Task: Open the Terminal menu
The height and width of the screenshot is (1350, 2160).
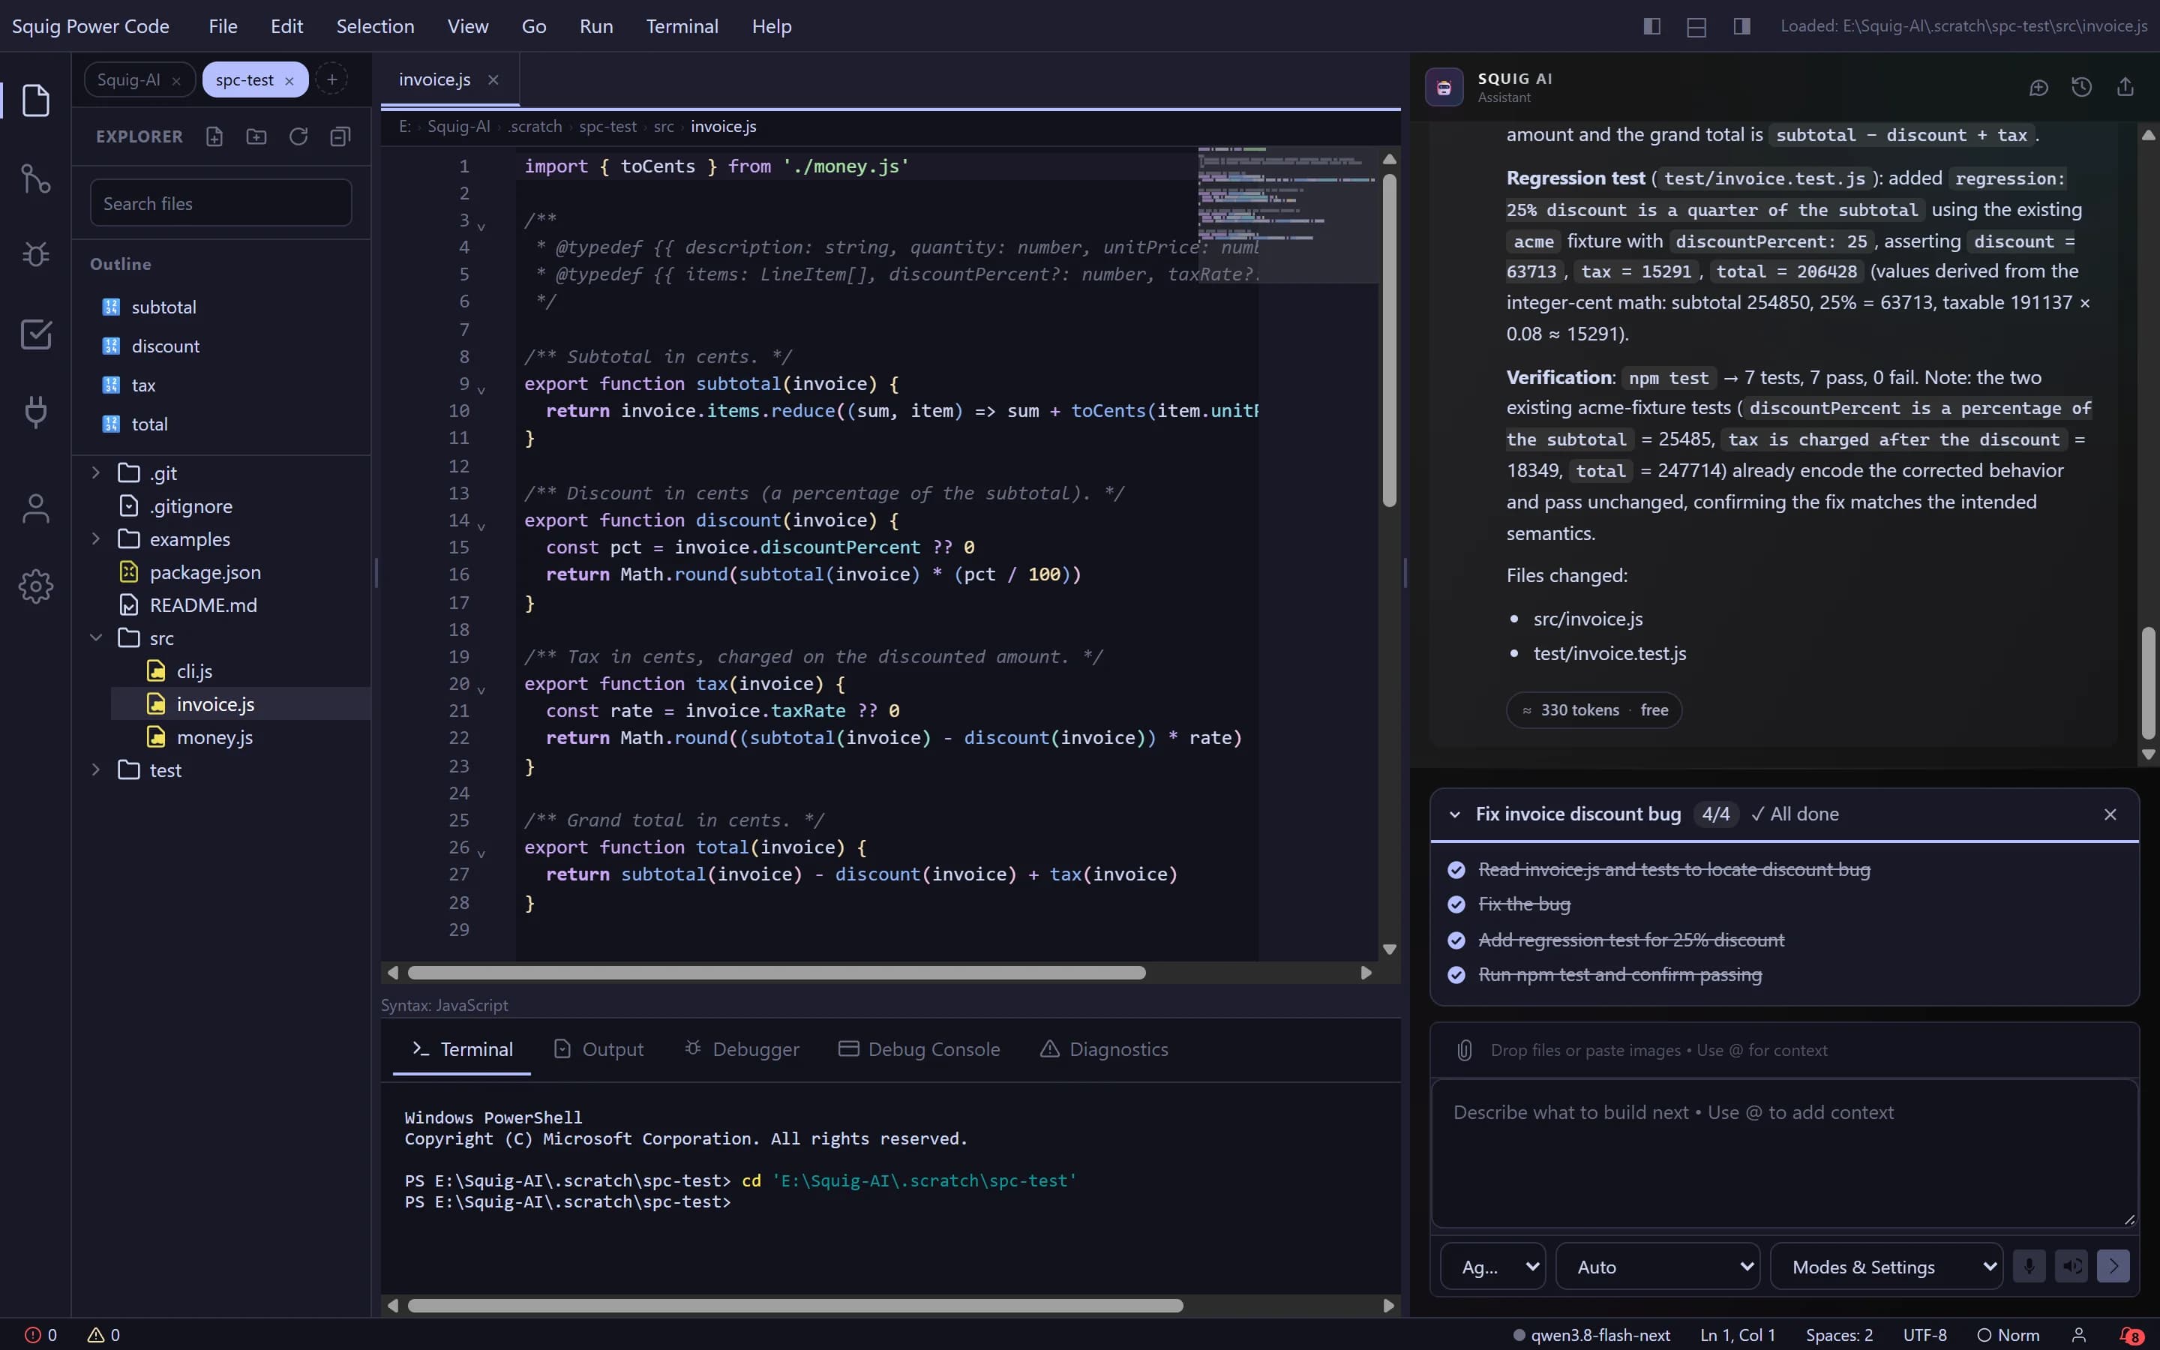Action: 682,26
